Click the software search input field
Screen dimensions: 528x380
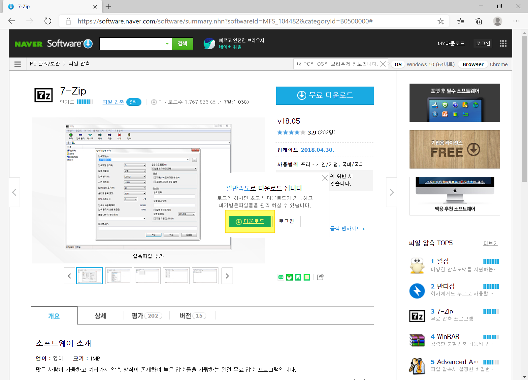[x=132, y=44]
